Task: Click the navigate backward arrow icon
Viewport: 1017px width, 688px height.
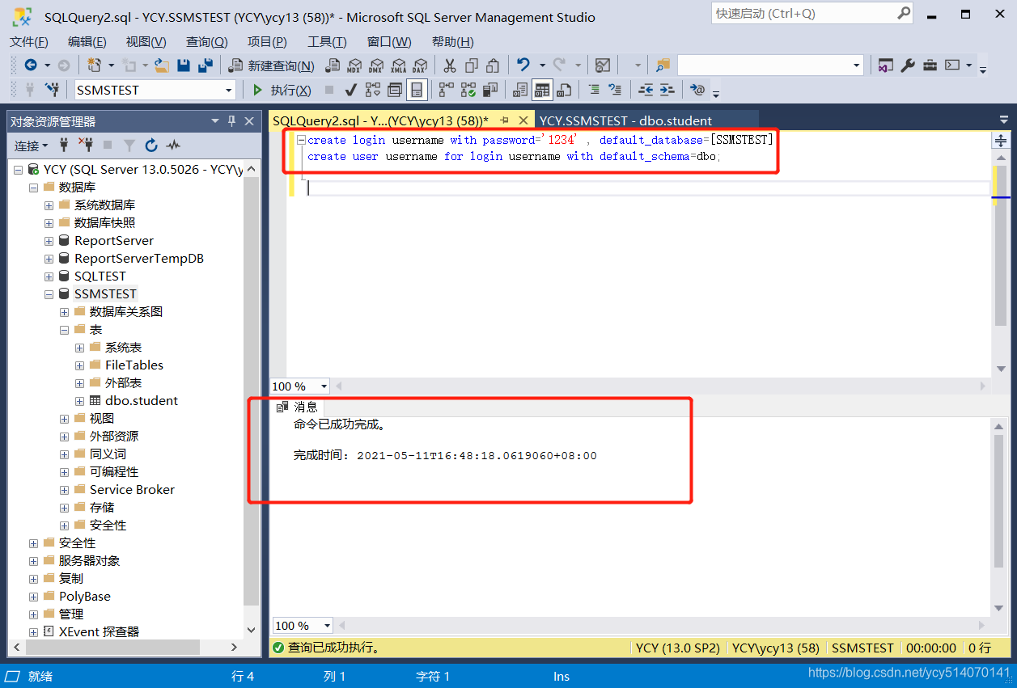Action: (x=31, y=65)
